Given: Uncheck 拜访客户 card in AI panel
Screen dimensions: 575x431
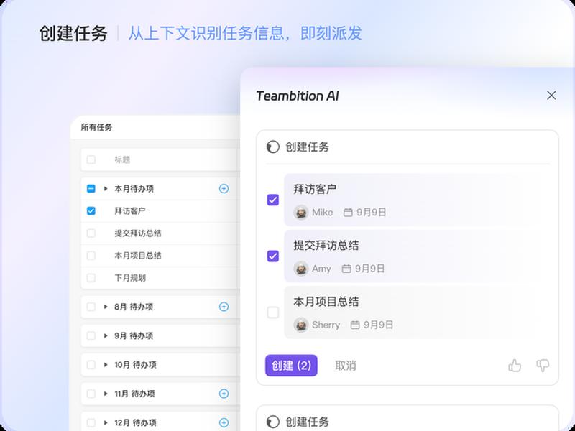Looking at the screenshot, I should coord(273,200).
